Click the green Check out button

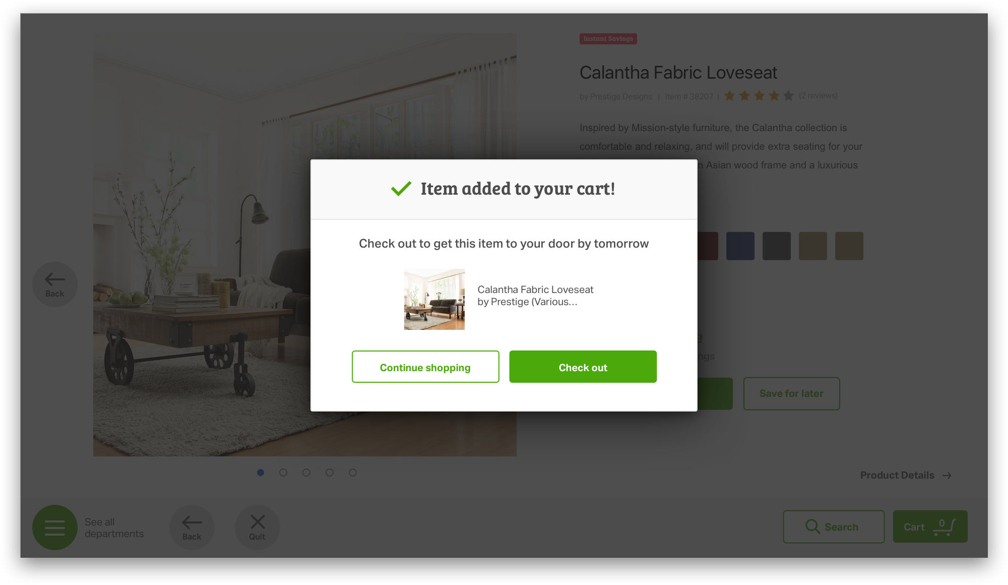click(x=583, y=367)
